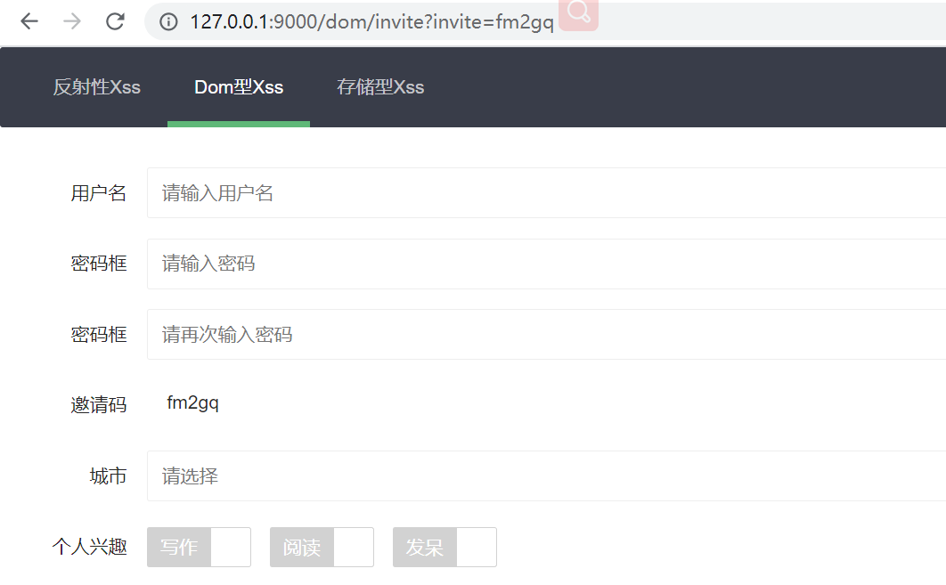Click the URL text in the address bar
Viewport: 946px width, 585px height.
coord(371,21)
